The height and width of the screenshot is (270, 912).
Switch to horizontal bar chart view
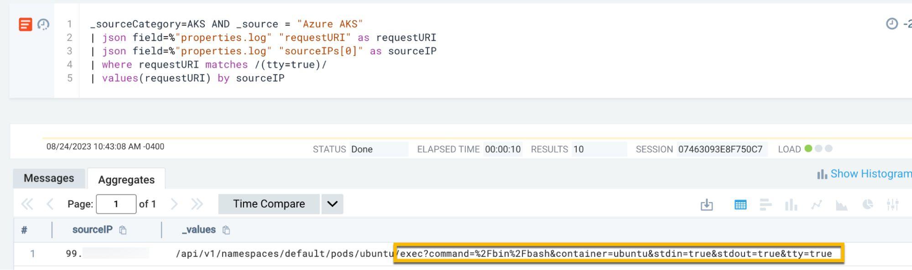pos(766,205)
